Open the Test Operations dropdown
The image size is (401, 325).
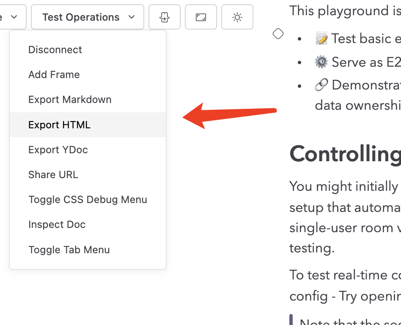pyautogui.click(x=88, y=17)
